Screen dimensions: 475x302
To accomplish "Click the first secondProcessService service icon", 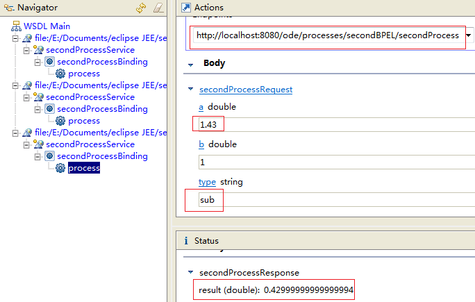I will 38,50.
